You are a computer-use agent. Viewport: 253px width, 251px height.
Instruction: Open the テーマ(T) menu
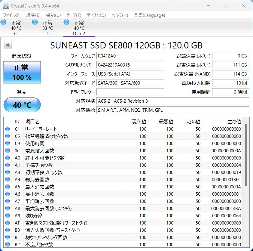[74, 15]
